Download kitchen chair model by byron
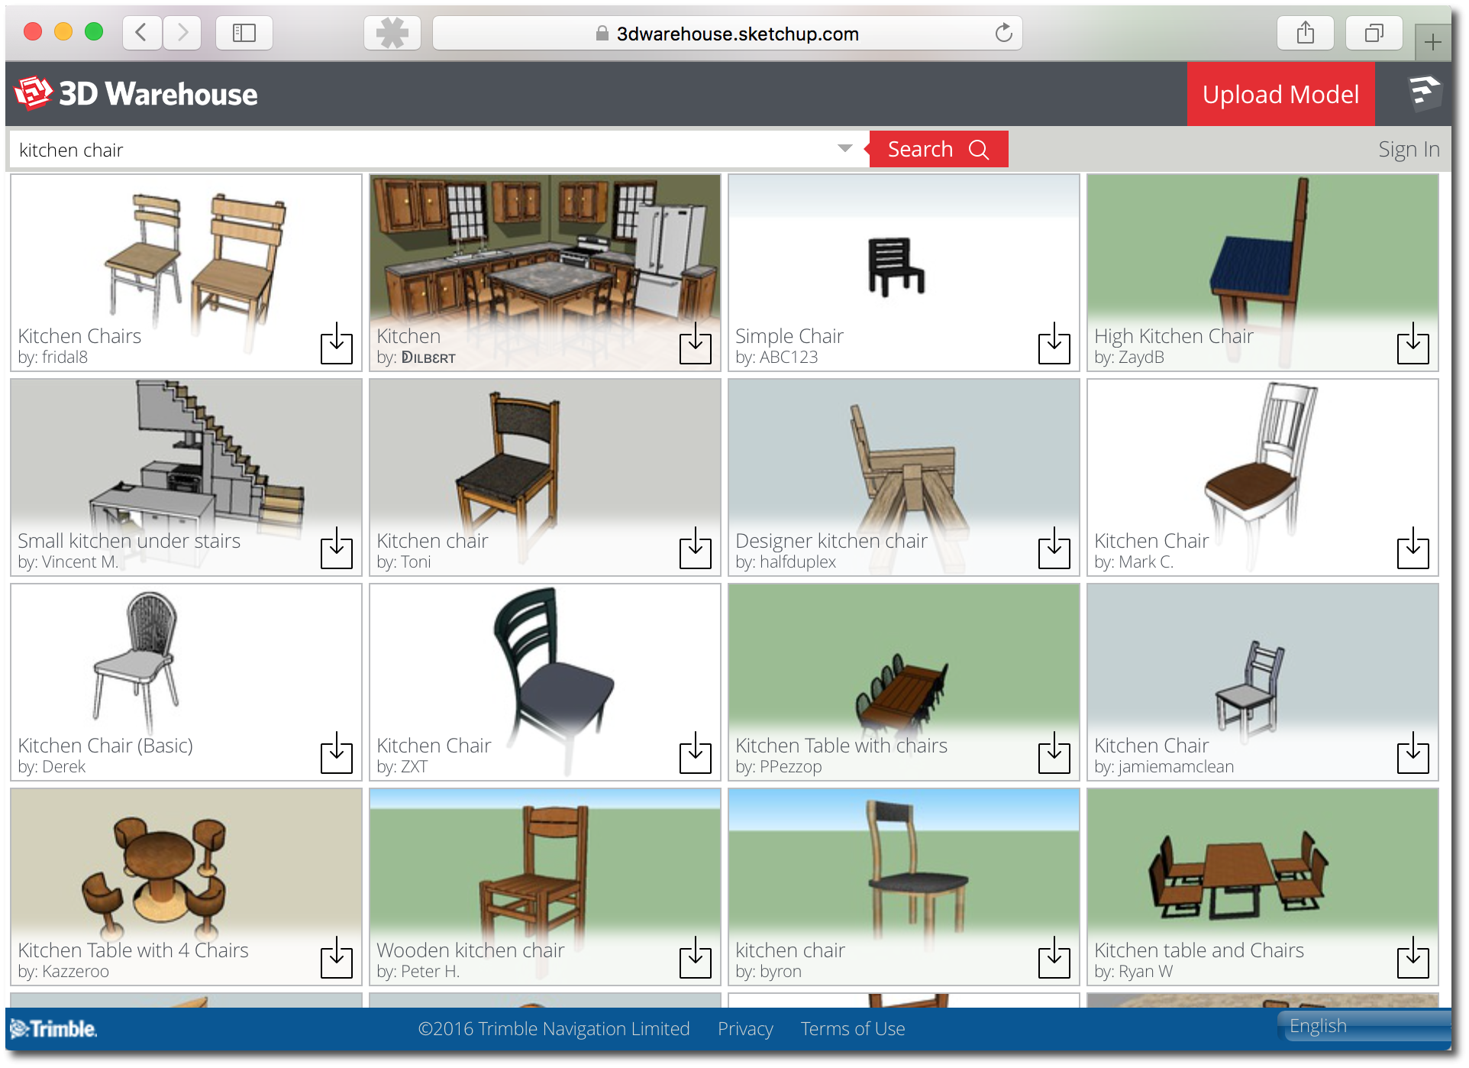Viewport: 1469px width, 1068px height. (1054, 958)
